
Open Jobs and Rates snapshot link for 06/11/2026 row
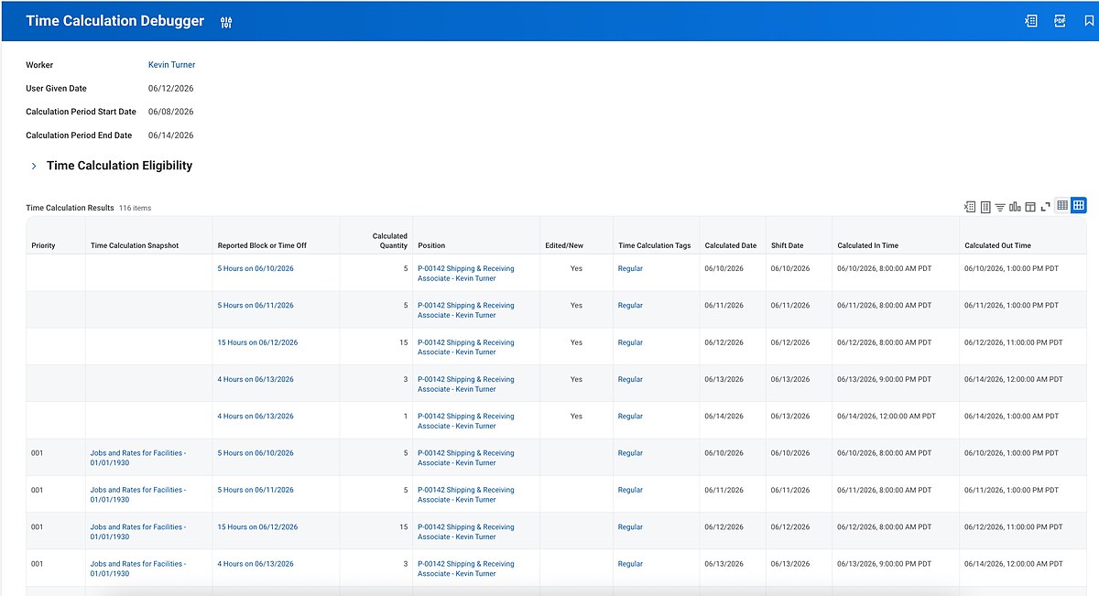point(138,494)
